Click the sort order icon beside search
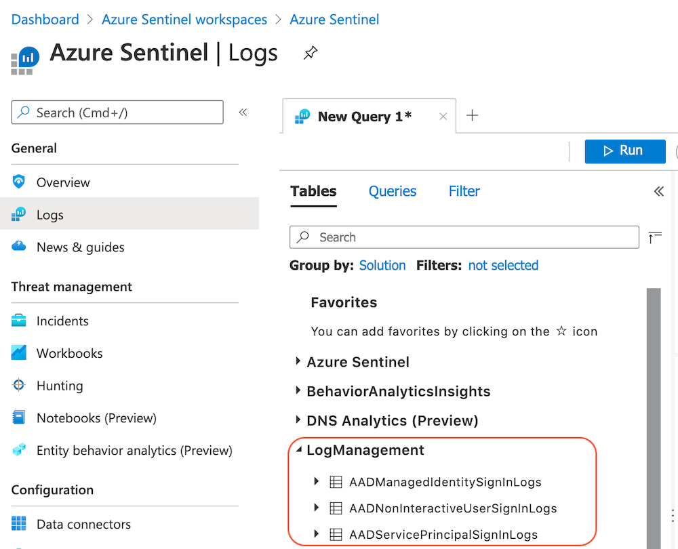This screenshot has height=549, width=678. pos(654,237)
